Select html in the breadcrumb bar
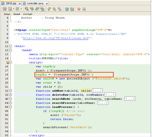152x137 pixels. click(7, 14)
